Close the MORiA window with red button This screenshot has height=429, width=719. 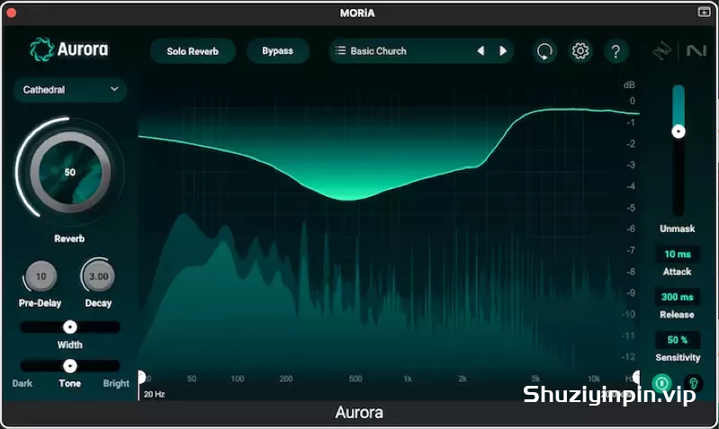pos(11,13)
